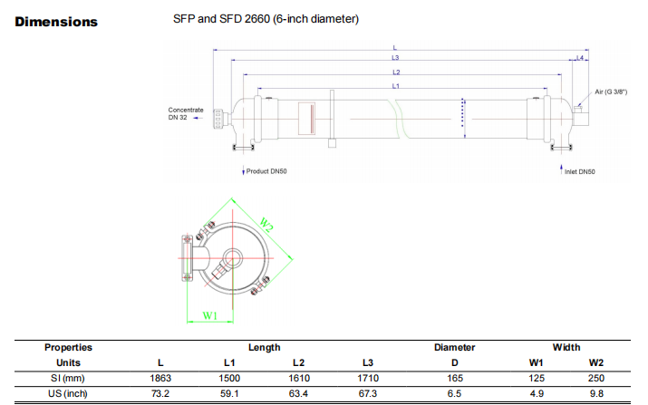Click the value 63.4 in the table
The image size is (648, 405).
click(298, 393)
